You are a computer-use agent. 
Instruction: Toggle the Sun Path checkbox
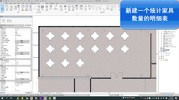point(16,57)
